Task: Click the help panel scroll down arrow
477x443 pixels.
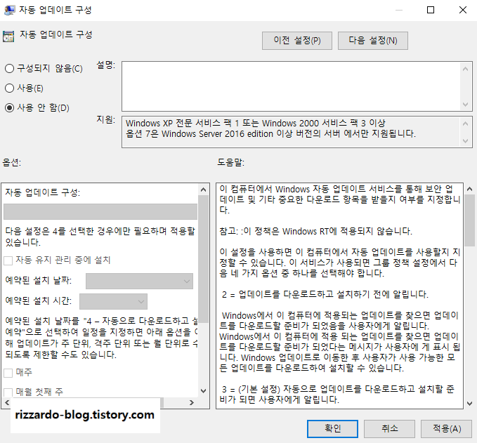Action: [x=470, y=404]
